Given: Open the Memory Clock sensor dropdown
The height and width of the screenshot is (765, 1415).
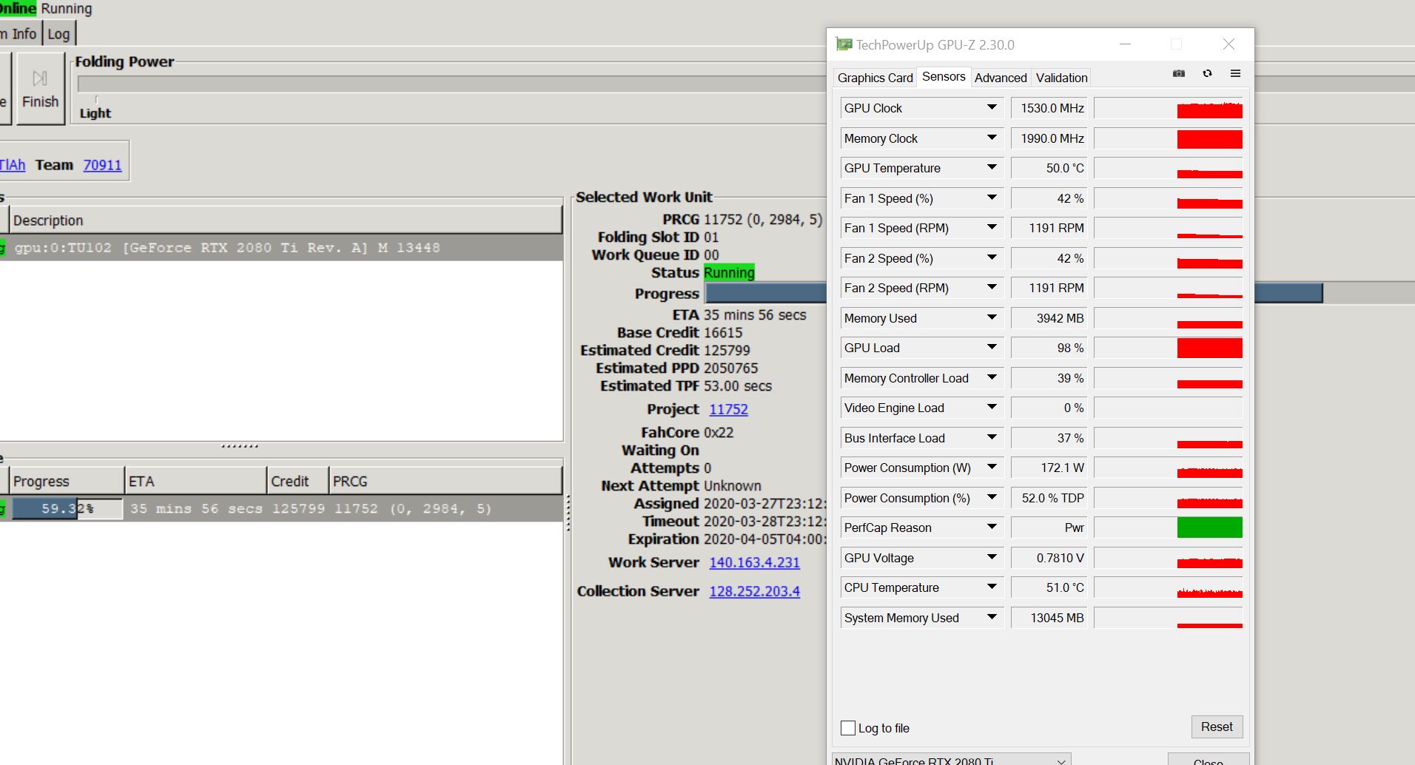Looking at the screenshot, I should point(992,138).
